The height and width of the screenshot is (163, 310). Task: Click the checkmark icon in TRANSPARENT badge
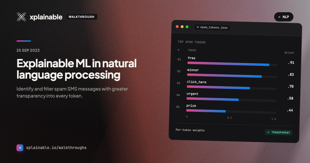point(268,132)
